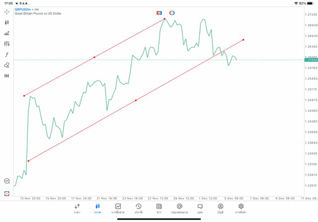
Task: Open the candlestick chart type selector
Action: [7, 22]
